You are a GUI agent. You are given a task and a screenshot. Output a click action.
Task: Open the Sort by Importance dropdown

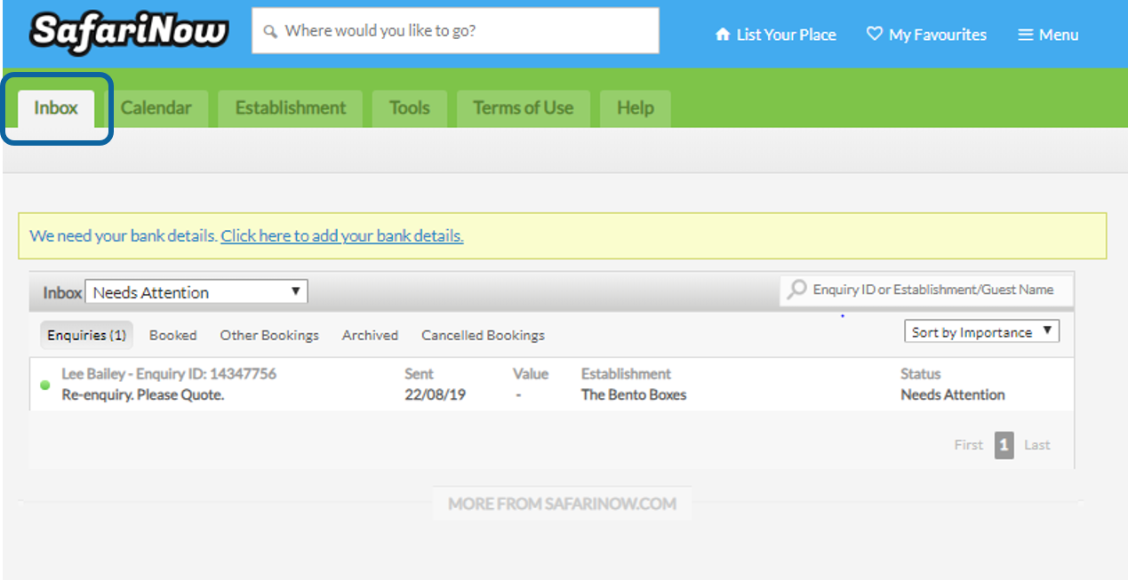pos(982,332)
